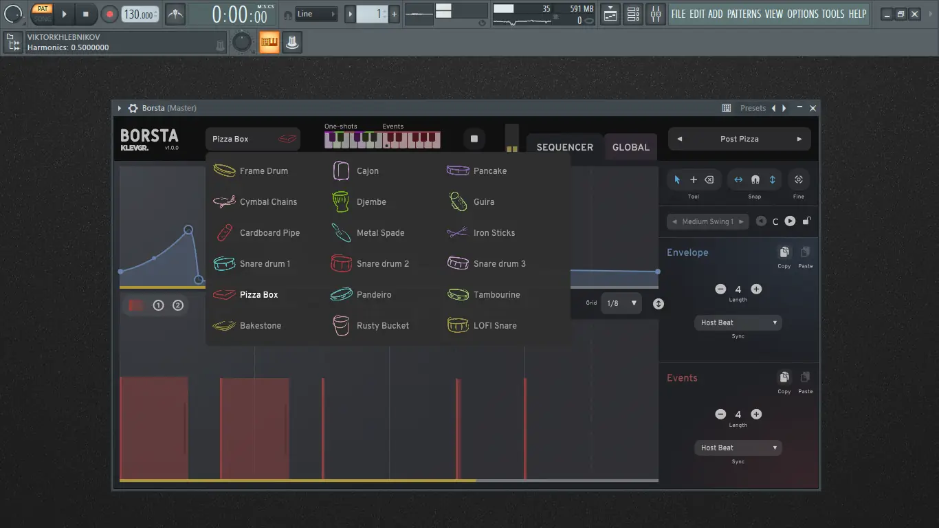Copy the Events

click(x=784, y=377)
